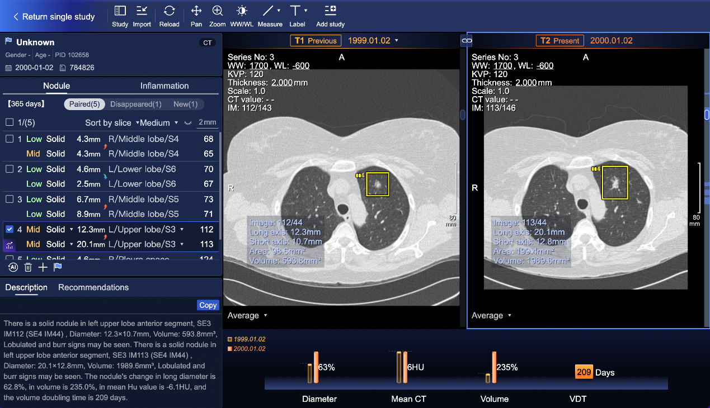The height and width of the screenshot is (408, 710).
Task: Check the box for nodule 1
Action: point(10,139)
